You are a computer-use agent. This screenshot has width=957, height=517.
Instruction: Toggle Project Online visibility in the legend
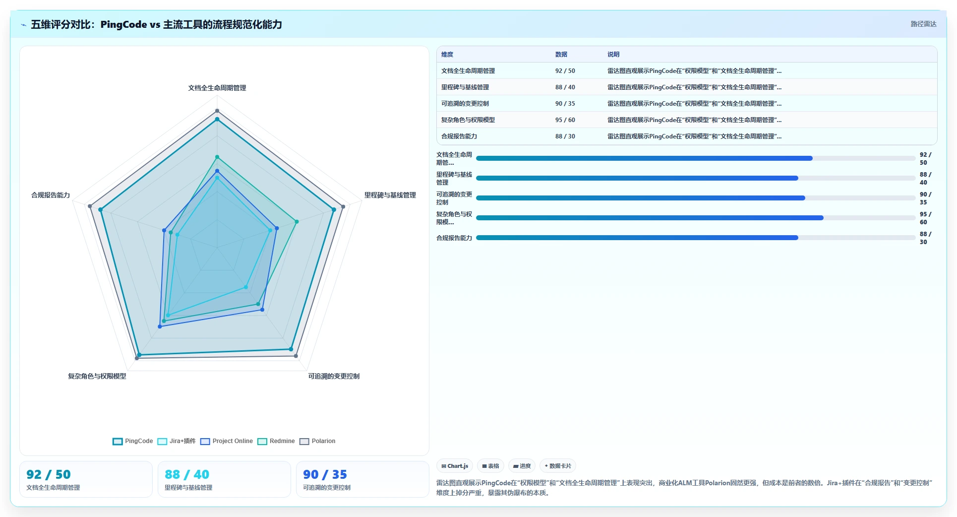tap(227, 441)
